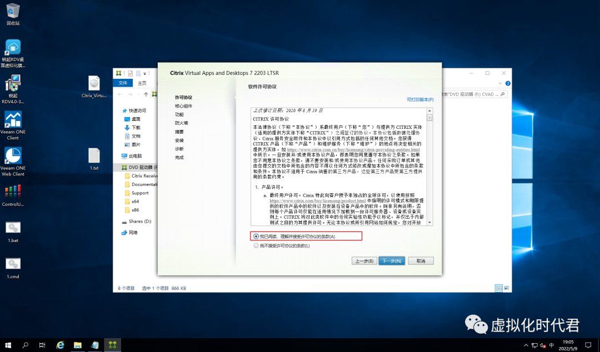Open Task View from the taskbar
Image resolution: width=600 pixels, height=352 pixels.
tap(42, 345)
